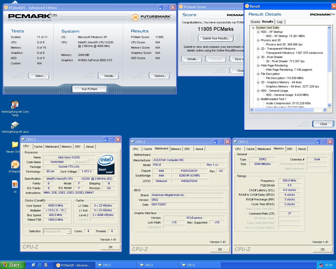Screen dimensions: 336x269
Task: Launch Windows Media Player from quick launch
Action: [x=46, y=265]
